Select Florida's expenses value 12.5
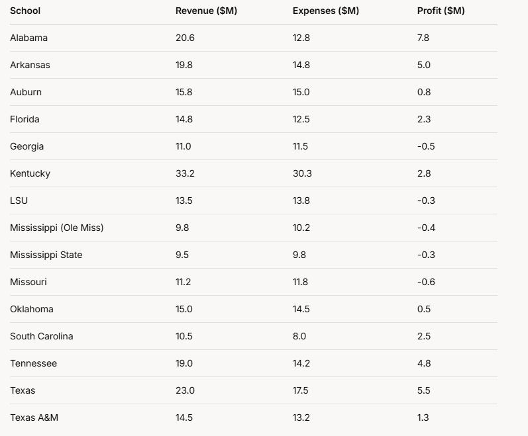This screenshot has height=436, width=528. 301,119
